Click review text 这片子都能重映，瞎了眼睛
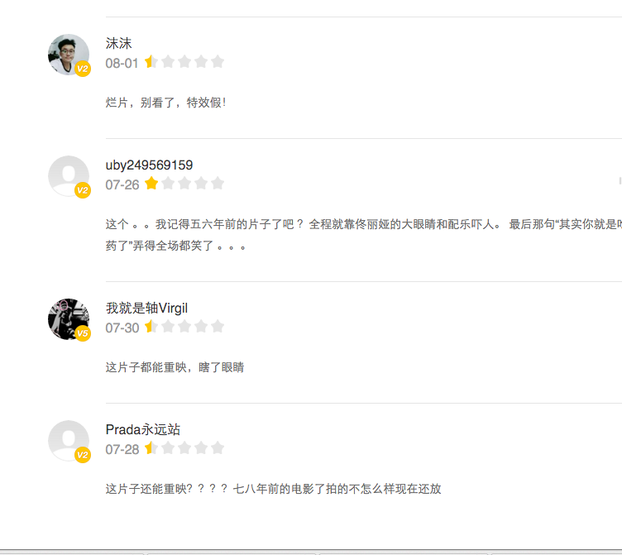This screenshot has width=622, height=555. (x=175, y=367)
